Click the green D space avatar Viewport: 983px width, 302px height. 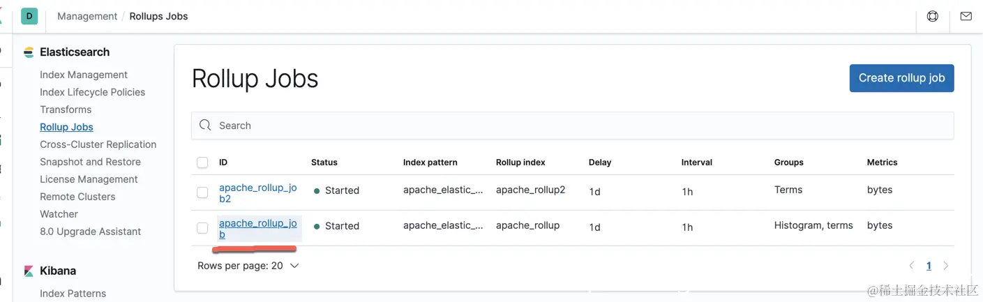(29, 16)
